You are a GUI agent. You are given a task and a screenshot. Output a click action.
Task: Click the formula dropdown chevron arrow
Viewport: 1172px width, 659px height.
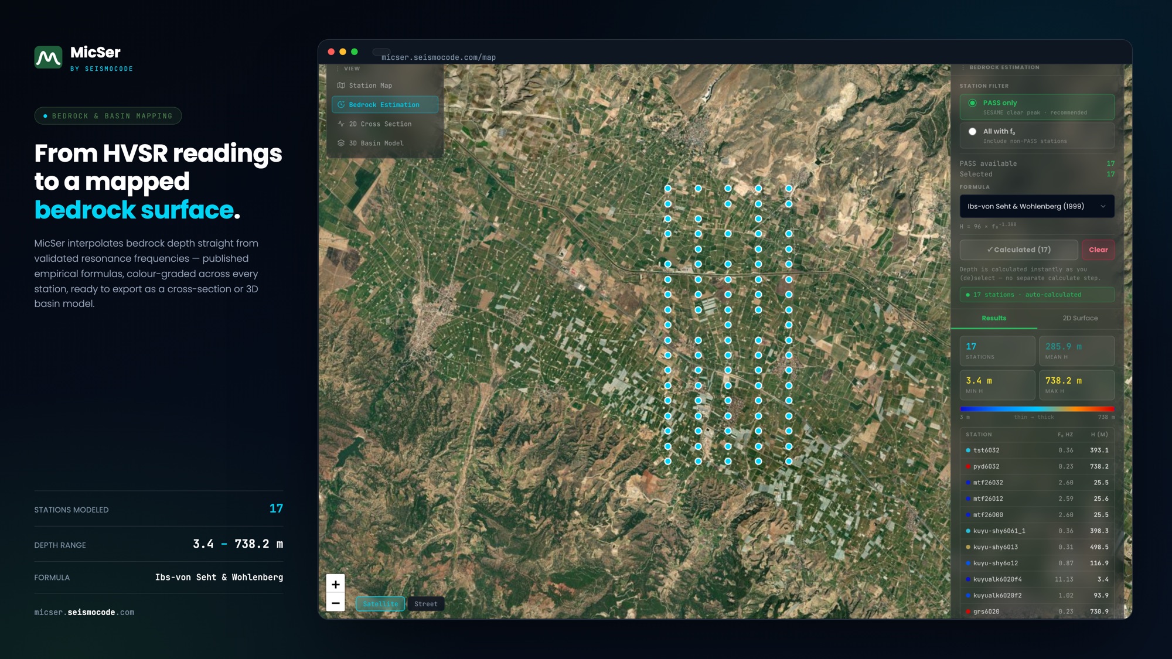tap(1103, 206)
